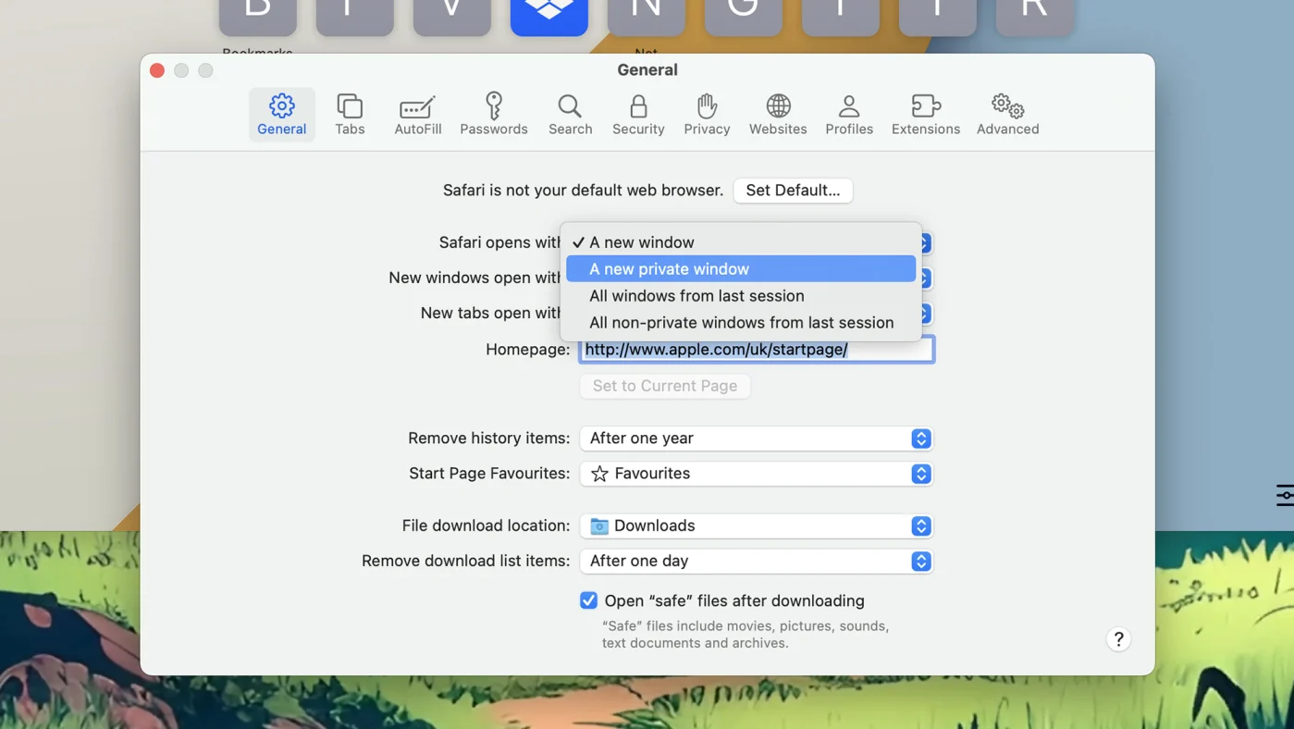Viewport: 1294px width, 729px height.
Task: Switch to the Passwords pane
Action: point(494,115)
